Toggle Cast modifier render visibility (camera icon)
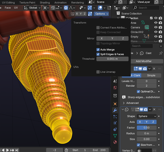The image size is (164, 152). (x=146, y=110)
